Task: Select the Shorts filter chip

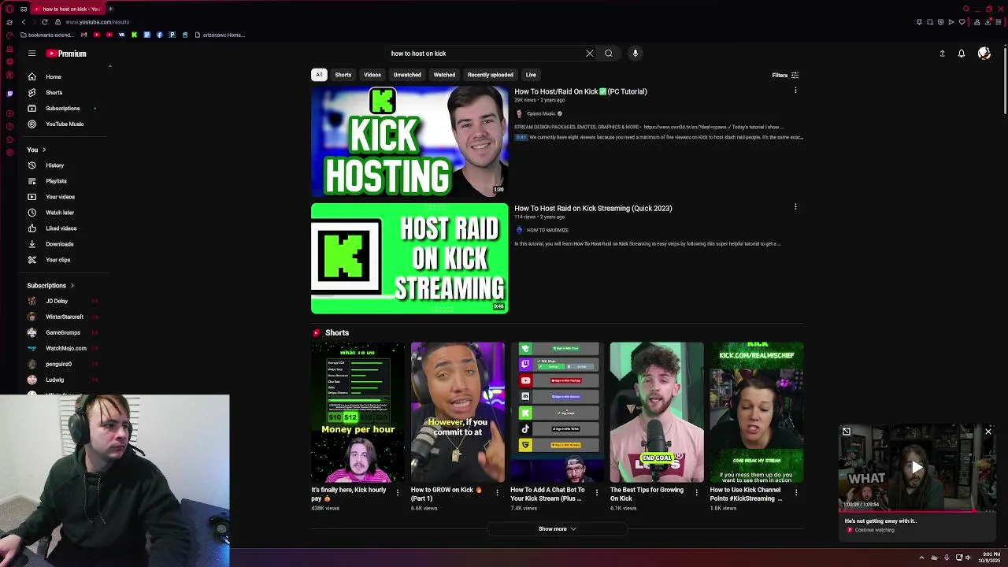Action: (343, 75)
